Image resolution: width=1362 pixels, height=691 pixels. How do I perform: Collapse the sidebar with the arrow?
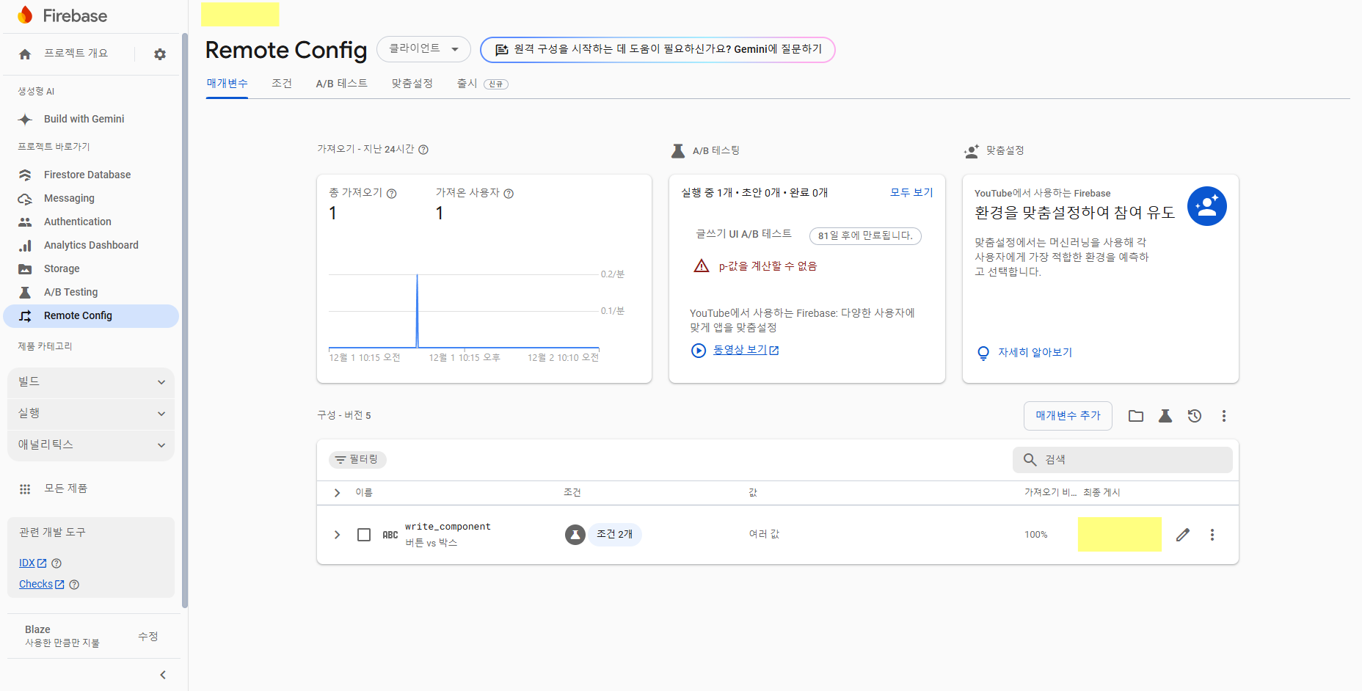(x=163, y=675)
